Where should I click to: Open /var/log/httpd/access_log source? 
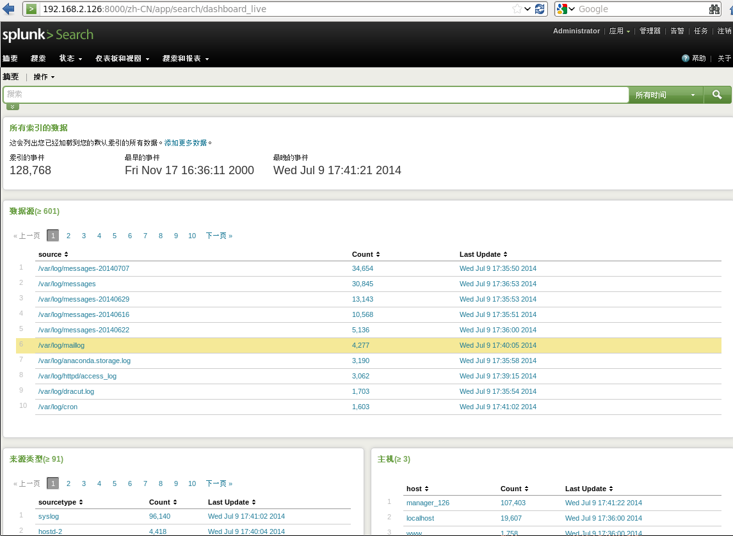pyautogui.click(x=77, y=376)
